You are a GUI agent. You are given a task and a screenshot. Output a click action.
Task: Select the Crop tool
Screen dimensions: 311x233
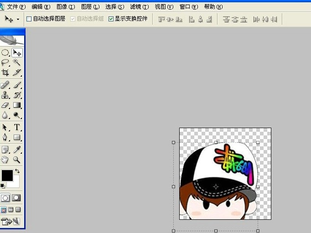(x=5, y=72)
